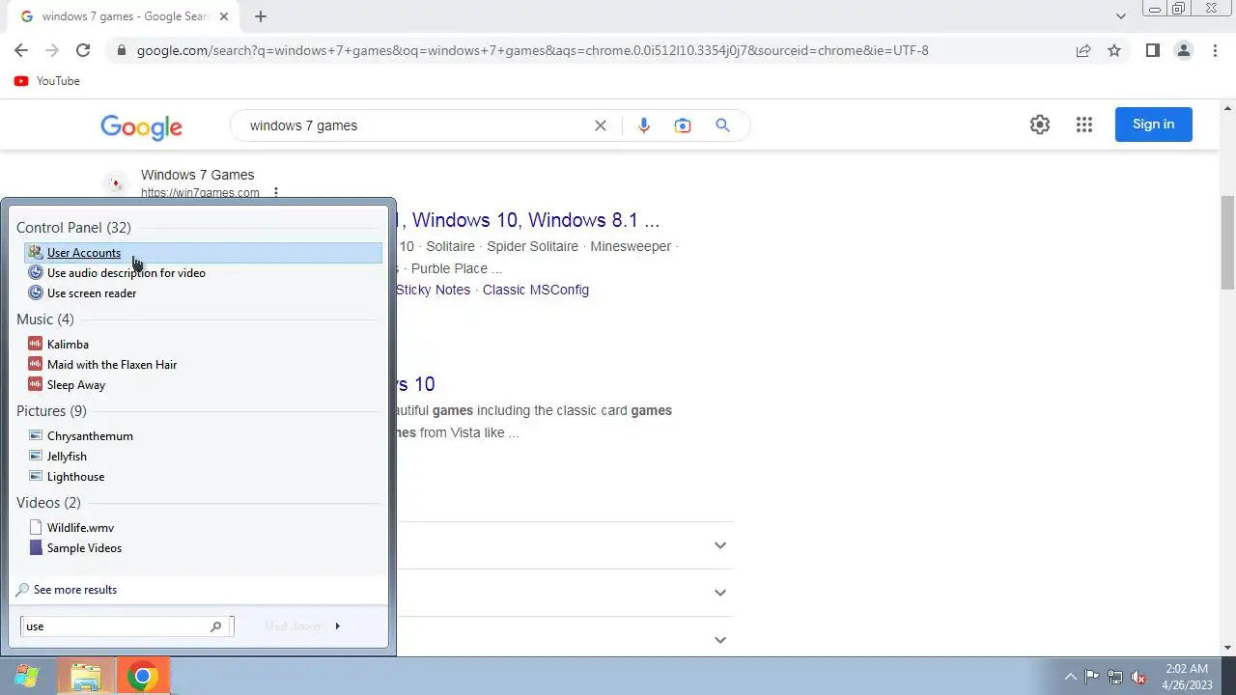Viewport: 1236px width, 695px height.
Task: Start voice search with the microphone
Action: pyautogui.click(x=644, y=125)
